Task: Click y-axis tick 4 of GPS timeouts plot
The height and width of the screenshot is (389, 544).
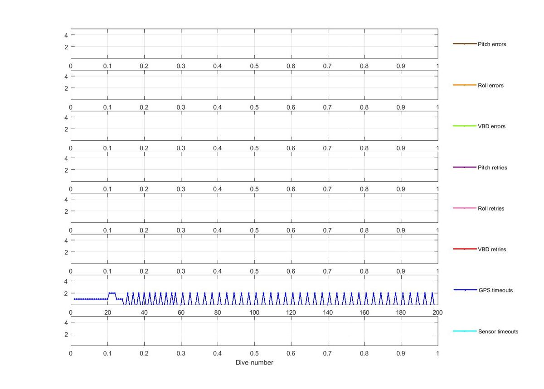Action: coord(66,281)
